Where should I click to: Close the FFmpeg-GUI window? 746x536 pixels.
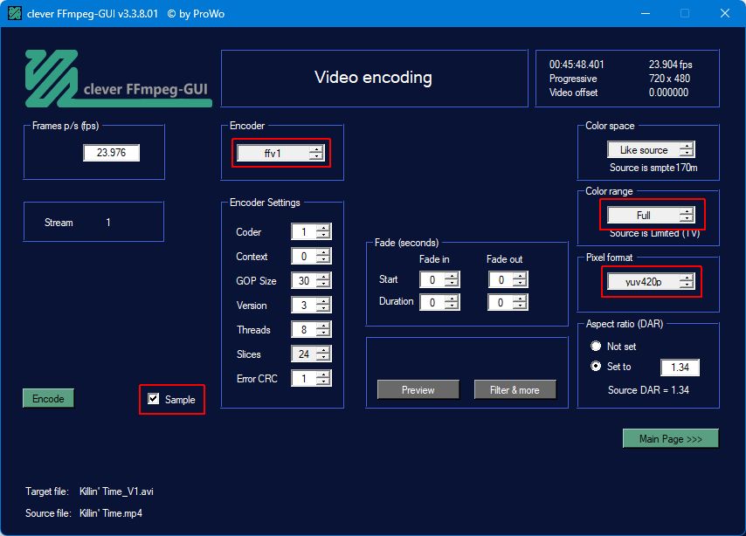(724, 13)
